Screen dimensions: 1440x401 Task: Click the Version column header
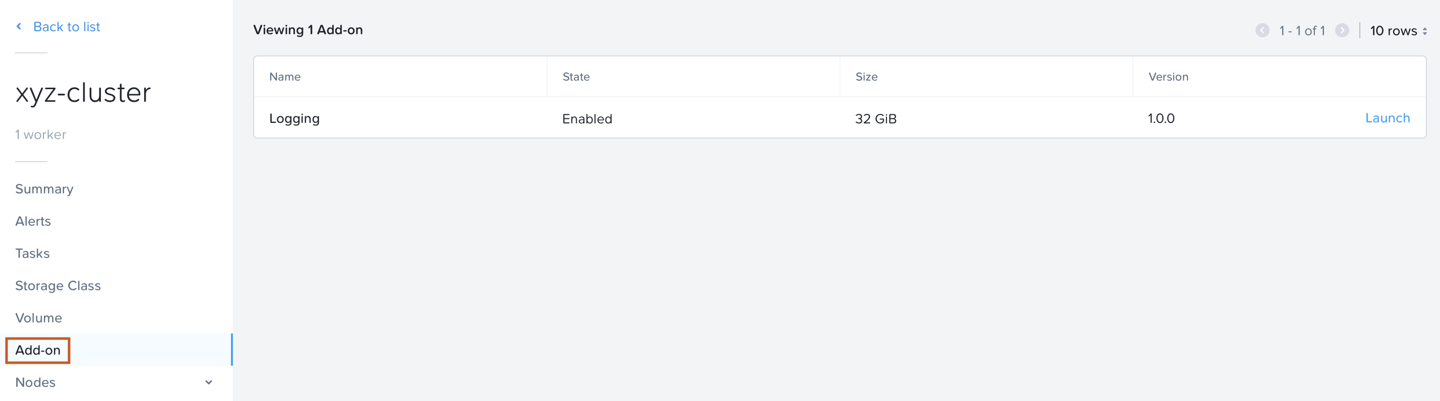1168,77
